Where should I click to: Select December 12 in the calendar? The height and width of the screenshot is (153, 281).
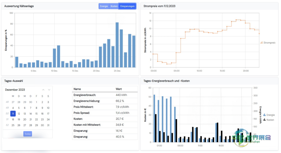[19, 114]
